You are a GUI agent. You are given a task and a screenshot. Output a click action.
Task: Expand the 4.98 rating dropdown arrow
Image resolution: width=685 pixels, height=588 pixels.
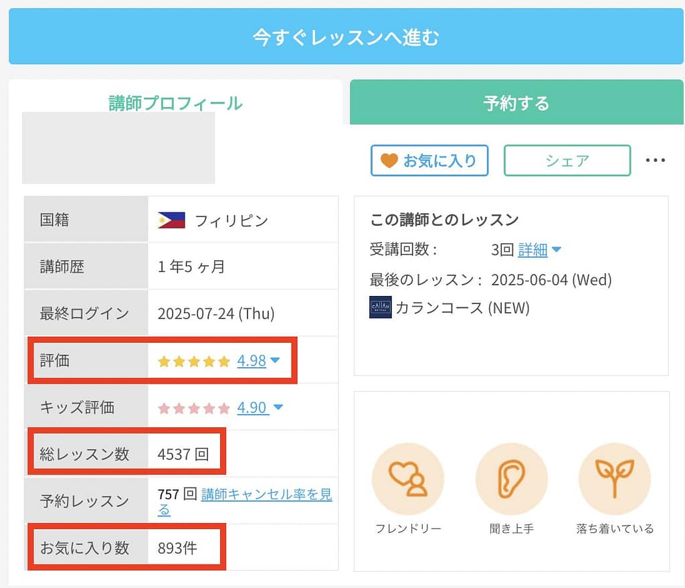click(x=275, y=361)
